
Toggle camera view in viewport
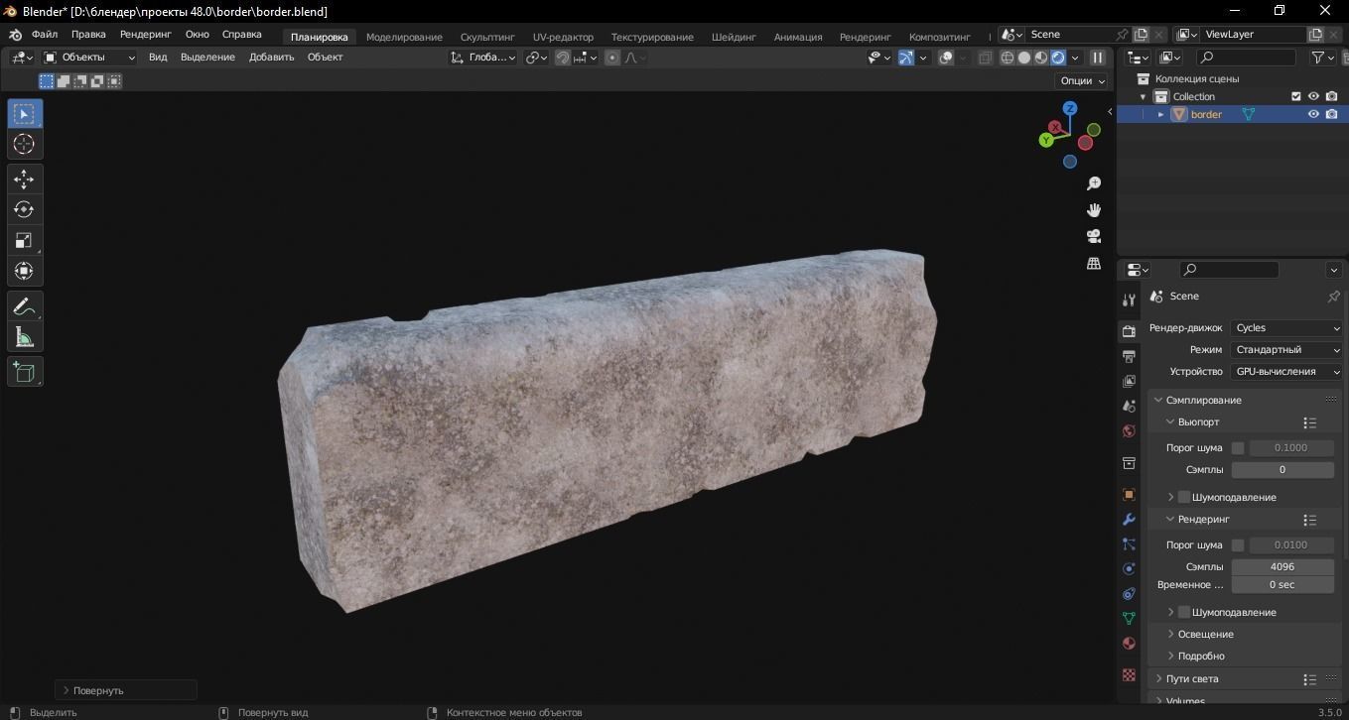point(1094,236)
